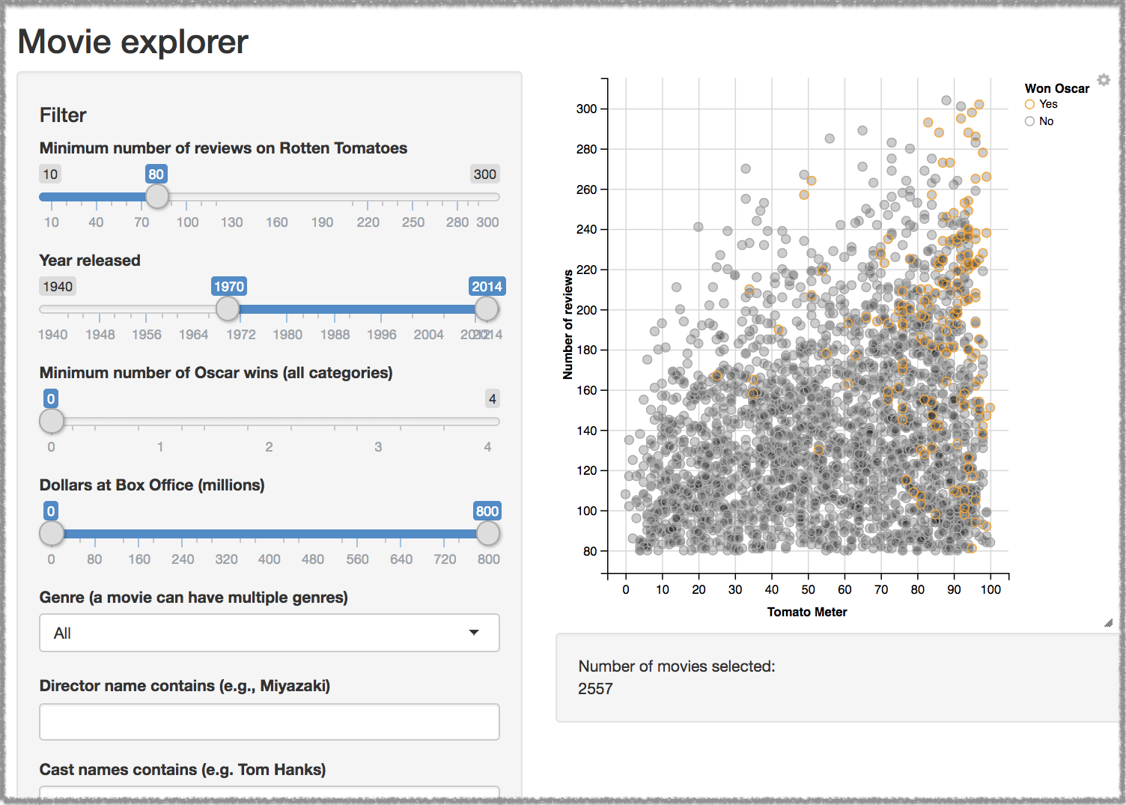1126x805 pixels.
Task: Click the Cast names input field
Action: click(x=270, y=792)
